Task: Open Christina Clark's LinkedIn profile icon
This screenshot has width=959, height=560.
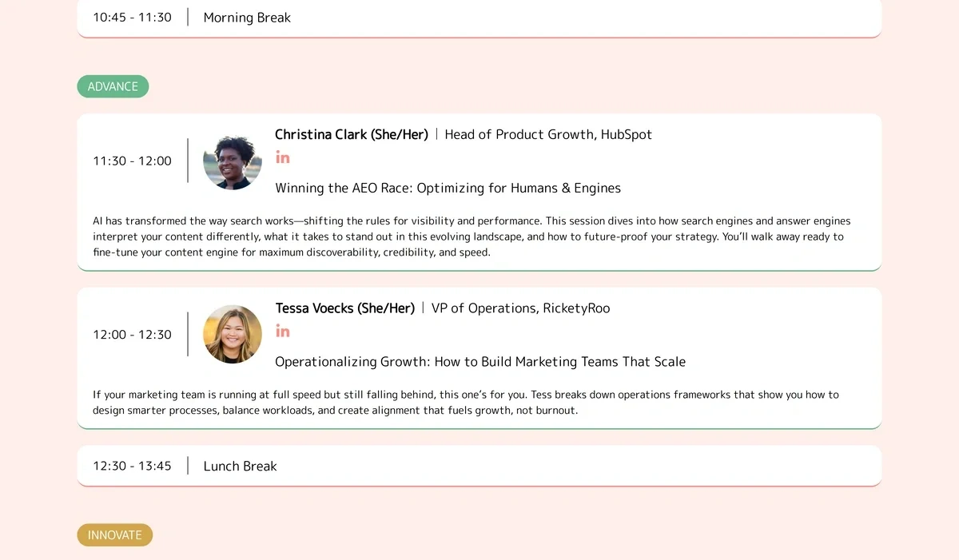Action: coord(282,157)
